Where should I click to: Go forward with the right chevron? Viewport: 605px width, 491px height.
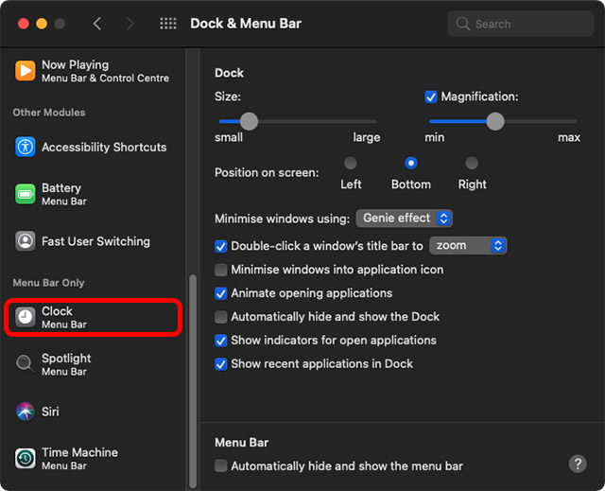coord(130,24)
